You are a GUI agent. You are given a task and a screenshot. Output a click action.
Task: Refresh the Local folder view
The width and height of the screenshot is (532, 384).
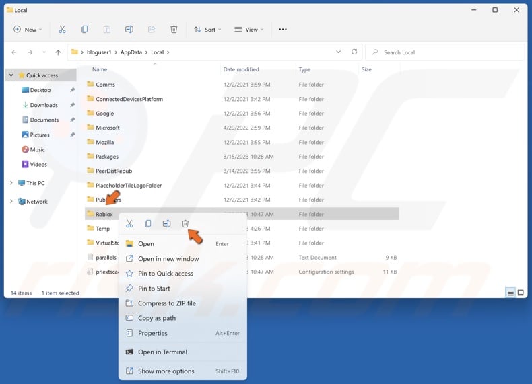pos(354,52)
